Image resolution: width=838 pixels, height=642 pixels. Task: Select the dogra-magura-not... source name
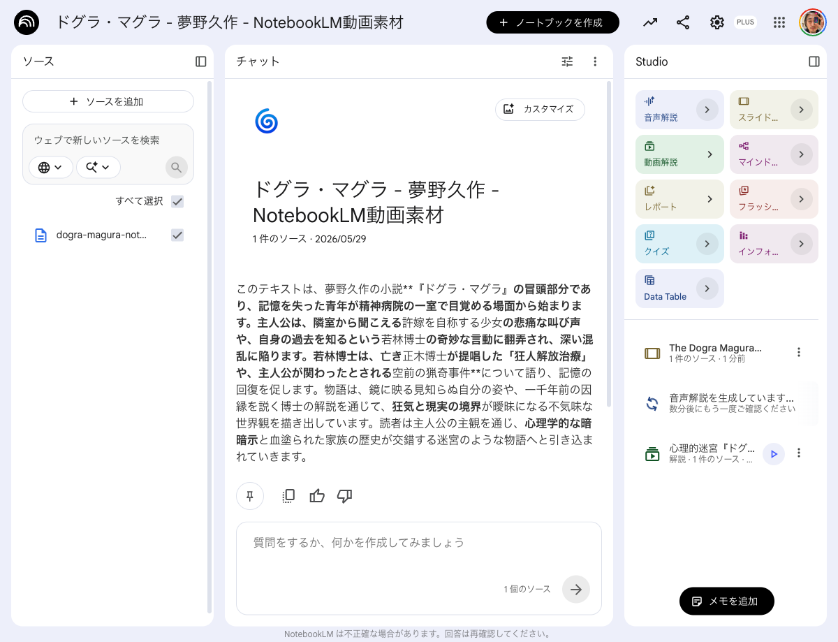[102, 235]
